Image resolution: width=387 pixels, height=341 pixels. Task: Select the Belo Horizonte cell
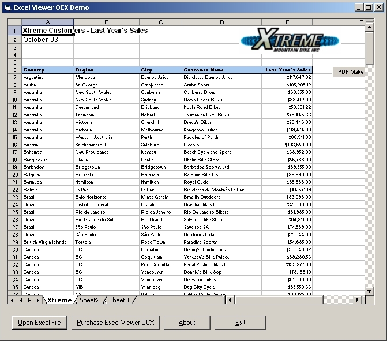pyautogui.click(x=106, y=197)
